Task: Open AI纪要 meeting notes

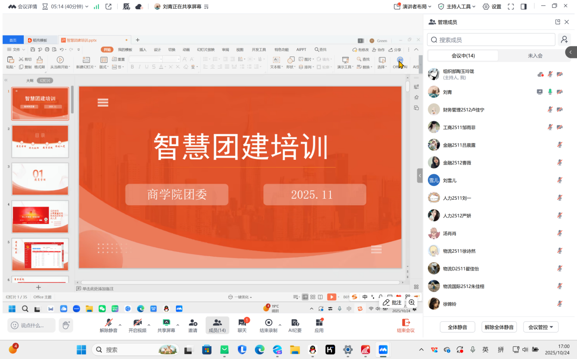Action: (x=295, y=325)
